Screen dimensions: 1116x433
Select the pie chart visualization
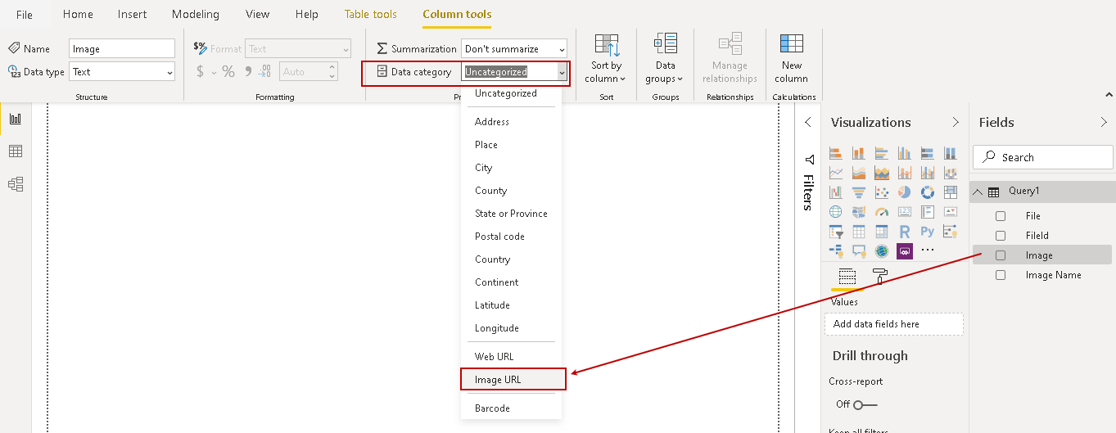905,192
